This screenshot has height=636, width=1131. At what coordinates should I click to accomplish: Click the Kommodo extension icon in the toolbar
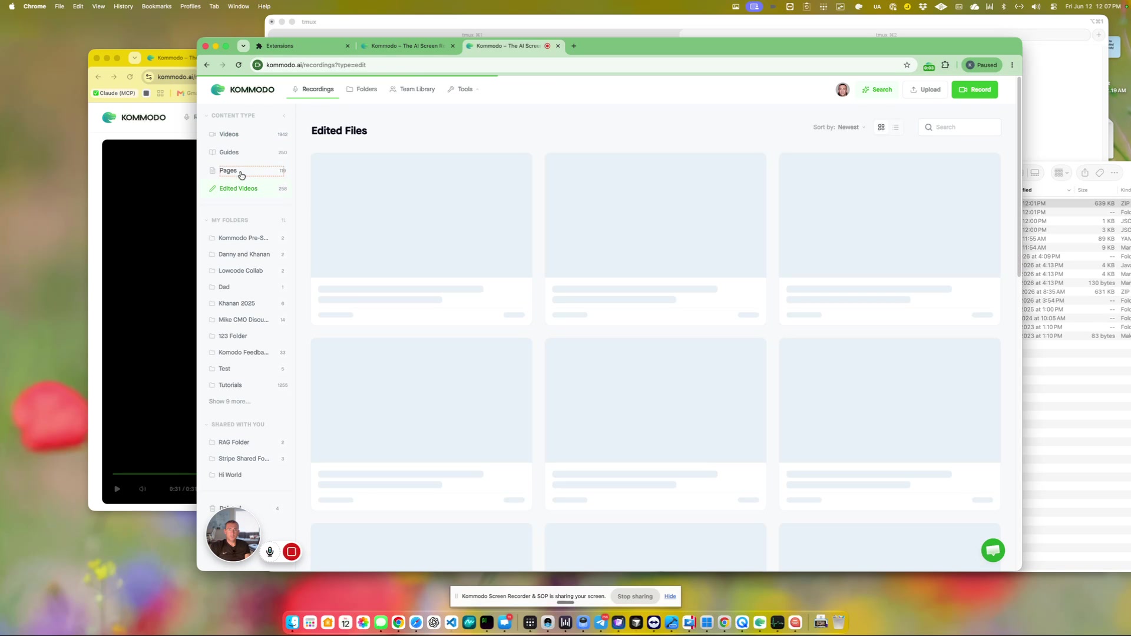(x=929, y=65)
